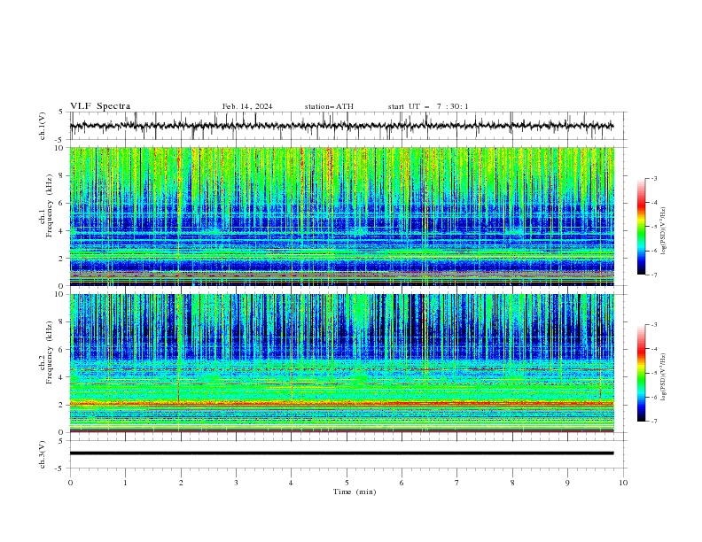Click the ch.2 spectrogram panel
Image resolution: width=702 pixels, height=542 pixels.
click(341, 363)
